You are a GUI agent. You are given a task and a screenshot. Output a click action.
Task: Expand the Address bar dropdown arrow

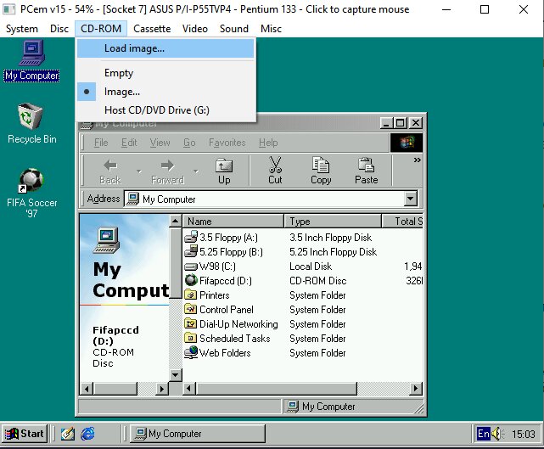pyautogui.click(x=411, y=199)
